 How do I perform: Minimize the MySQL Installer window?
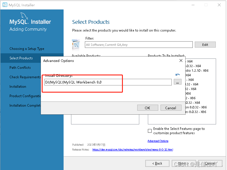tap(193, 5)
